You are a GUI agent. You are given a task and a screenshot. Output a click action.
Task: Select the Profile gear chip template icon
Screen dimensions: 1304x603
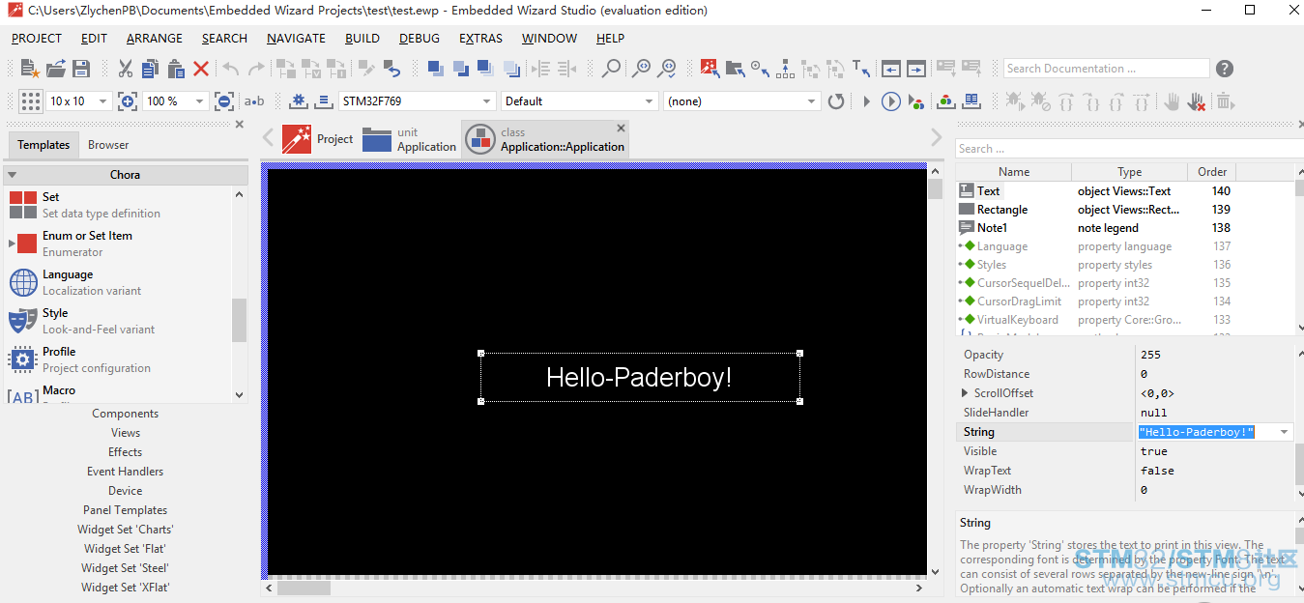click(x=22, y=359)
